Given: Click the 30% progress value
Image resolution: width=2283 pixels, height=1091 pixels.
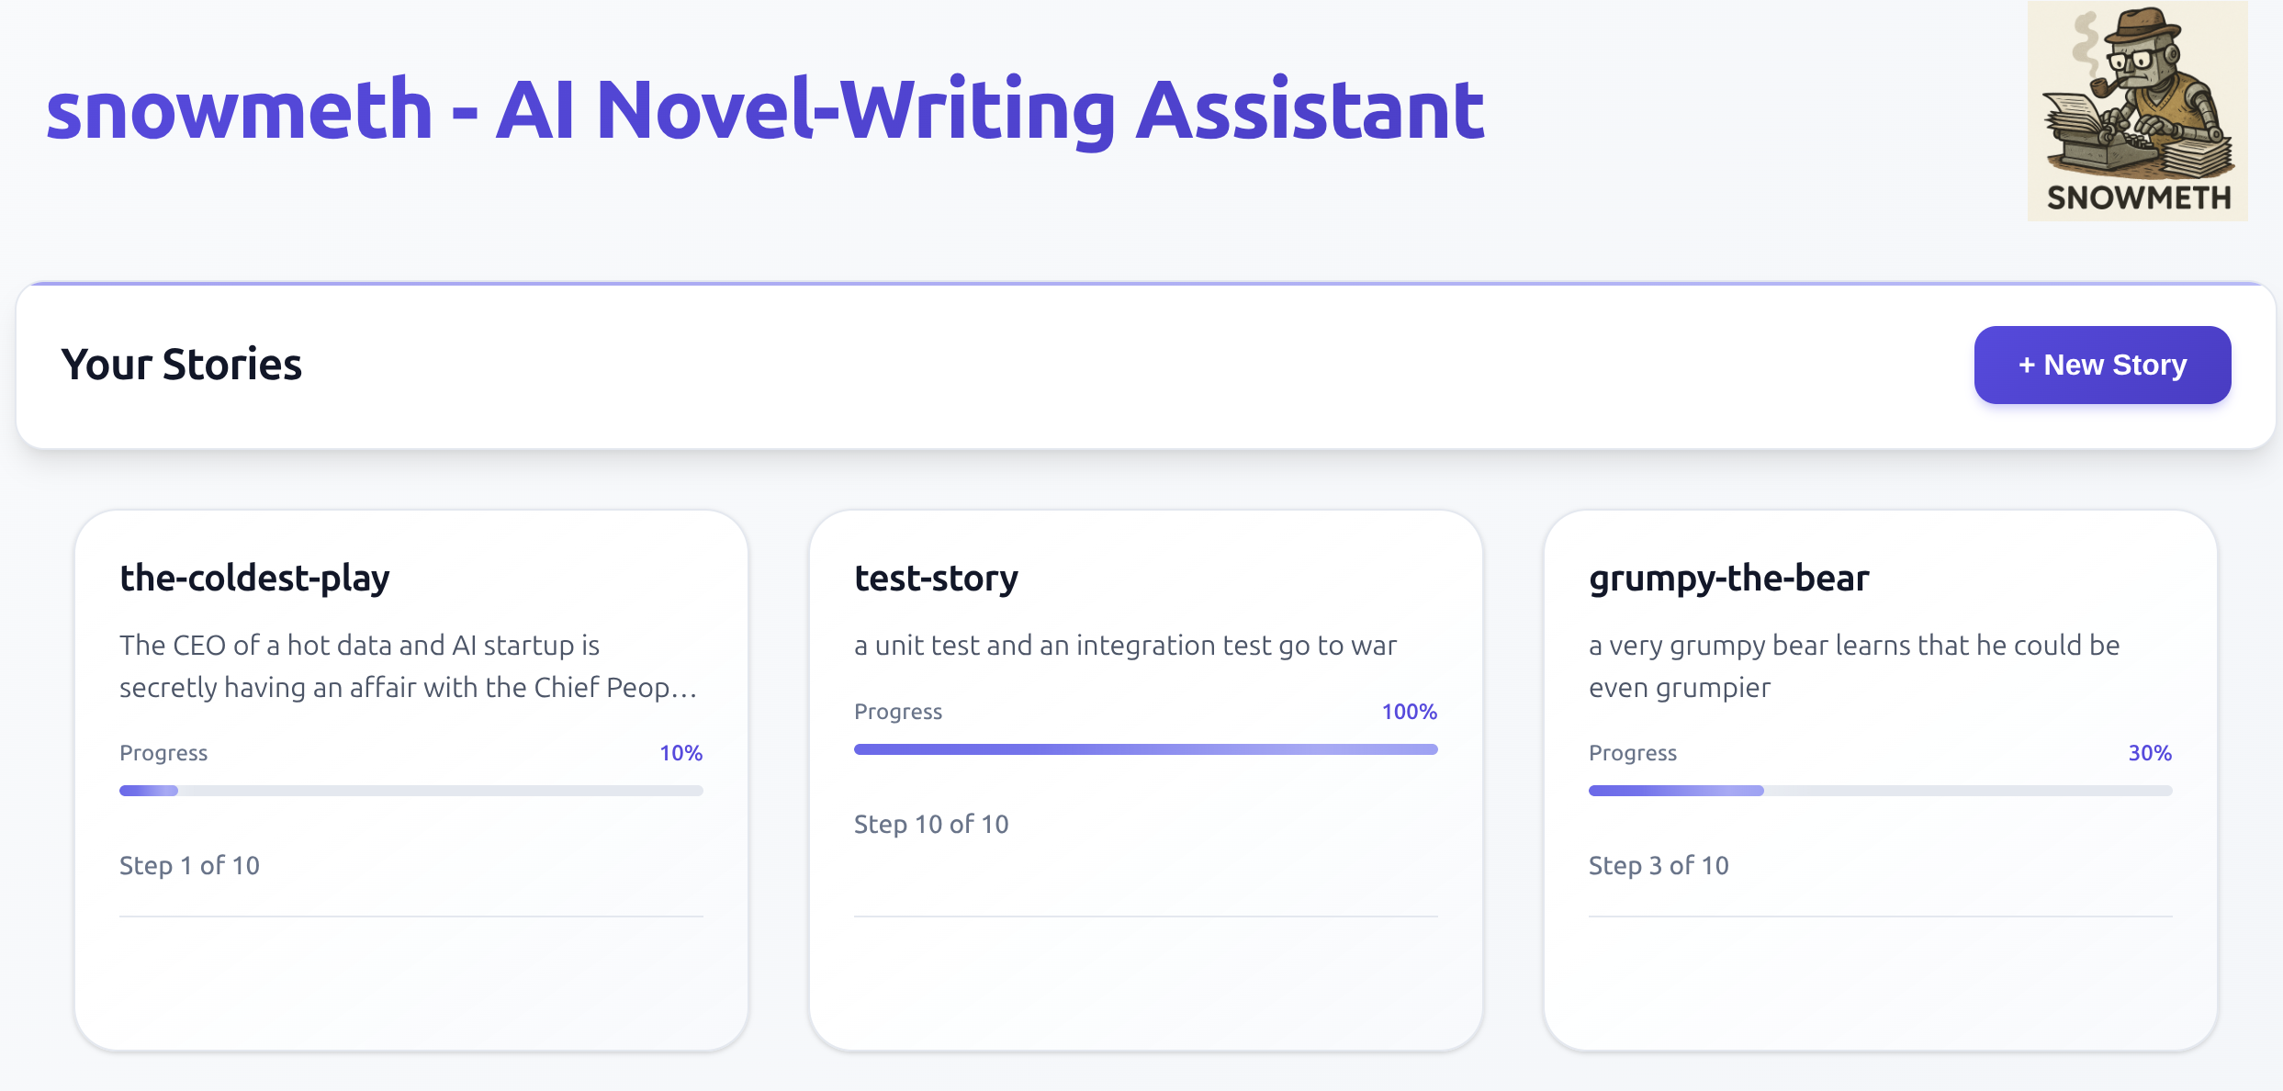Looking at the screenshot, I should click(2150, 753).
